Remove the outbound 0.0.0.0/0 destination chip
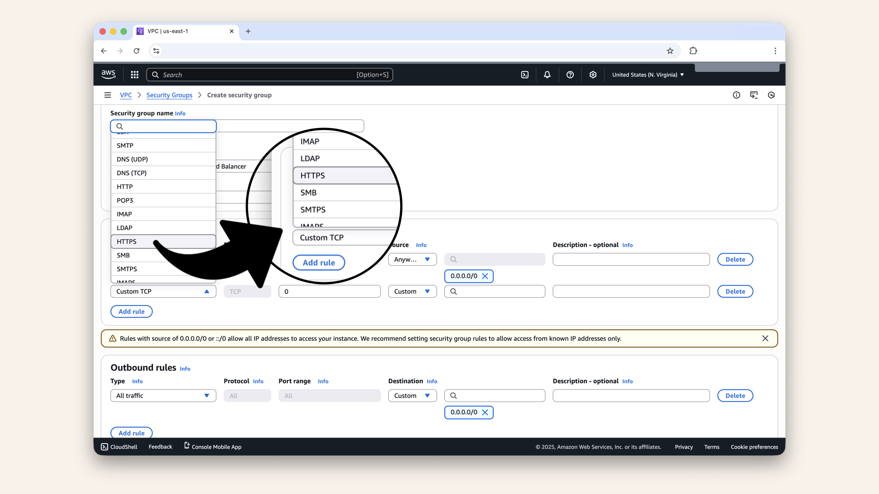Viewport: 879px width, 494px height. (x=485, y=413)
